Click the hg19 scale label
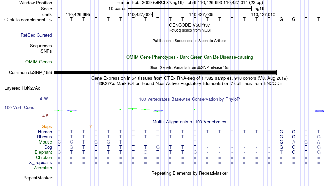 (259, 9)
